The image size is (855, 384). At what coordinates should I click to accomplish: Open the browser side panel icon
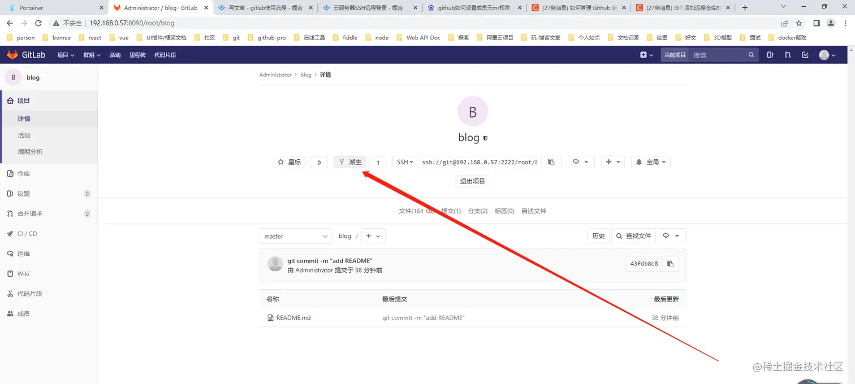817,23
